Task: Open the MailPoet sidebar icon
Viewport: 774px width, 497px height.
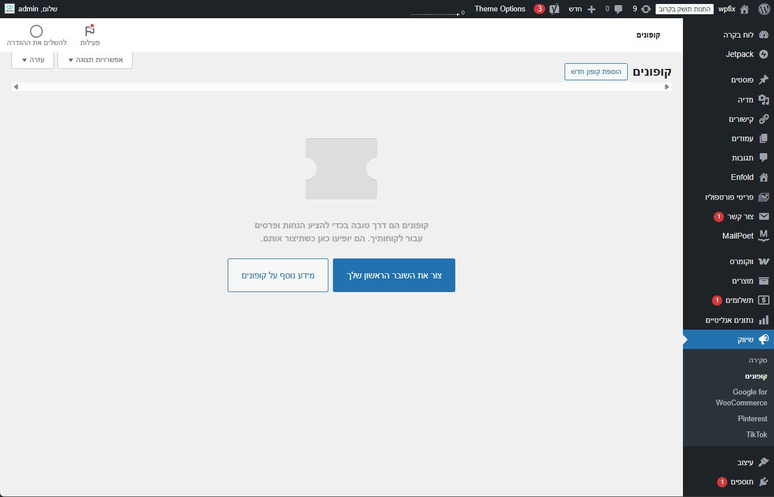Action: [764, 236]
